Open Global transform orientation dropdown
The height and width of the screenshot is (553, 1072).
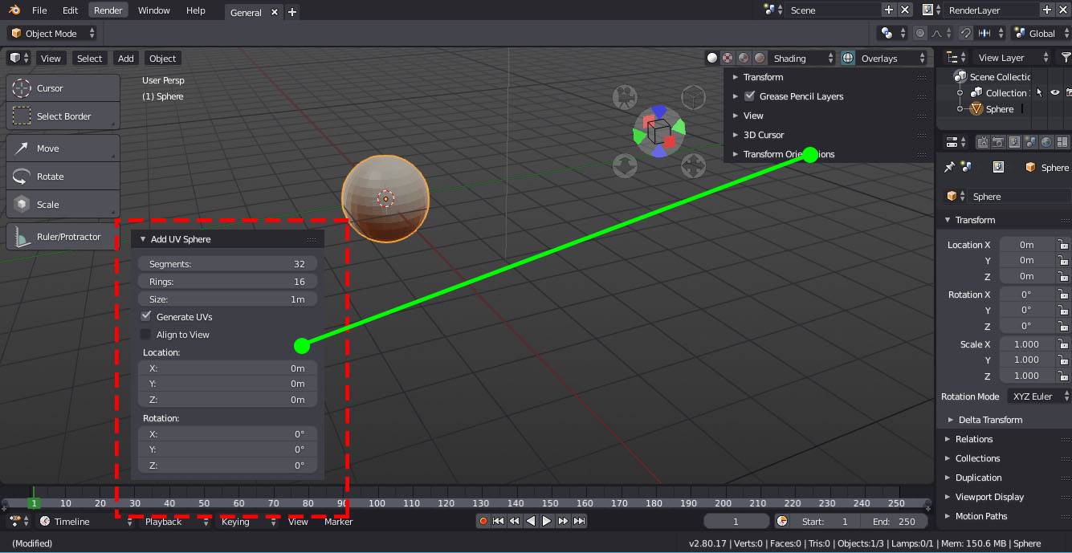coord(1041,33)
